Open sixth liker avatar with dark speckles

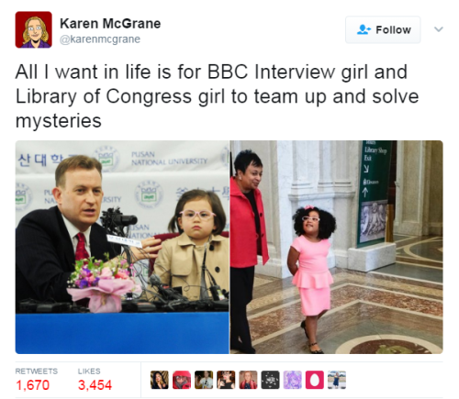270,380
